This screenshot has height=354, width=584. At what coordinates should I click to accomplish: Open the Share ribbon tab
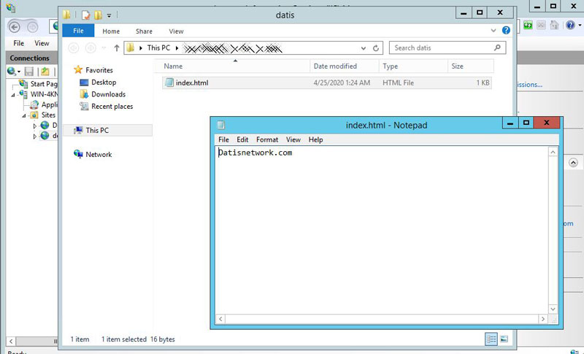point(144,31)
